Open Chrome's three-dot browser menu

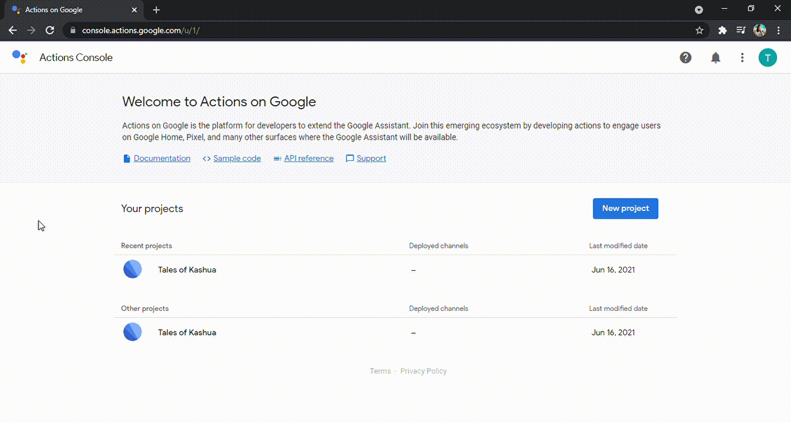click(778, 30)
